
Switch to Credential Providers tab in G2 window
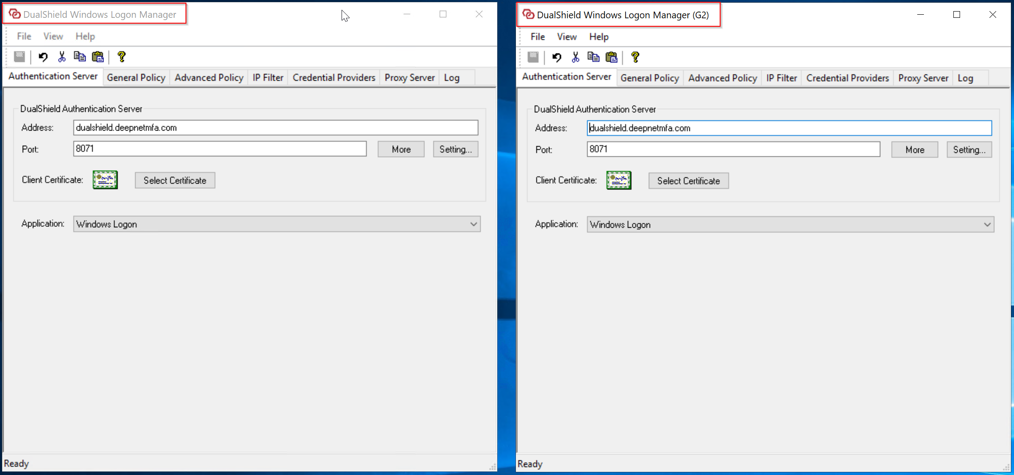(x=847, y=78)
